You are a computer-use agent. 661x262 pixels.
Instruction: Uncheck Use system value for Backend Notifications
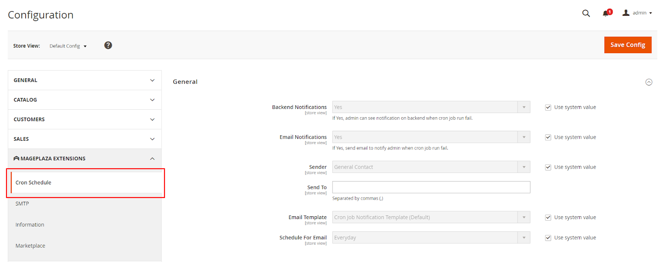coord(548,107)
